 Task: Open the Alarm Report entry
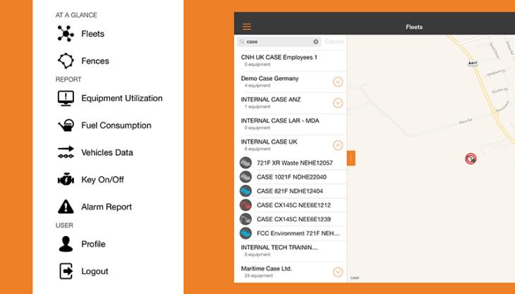coord(107,207)
